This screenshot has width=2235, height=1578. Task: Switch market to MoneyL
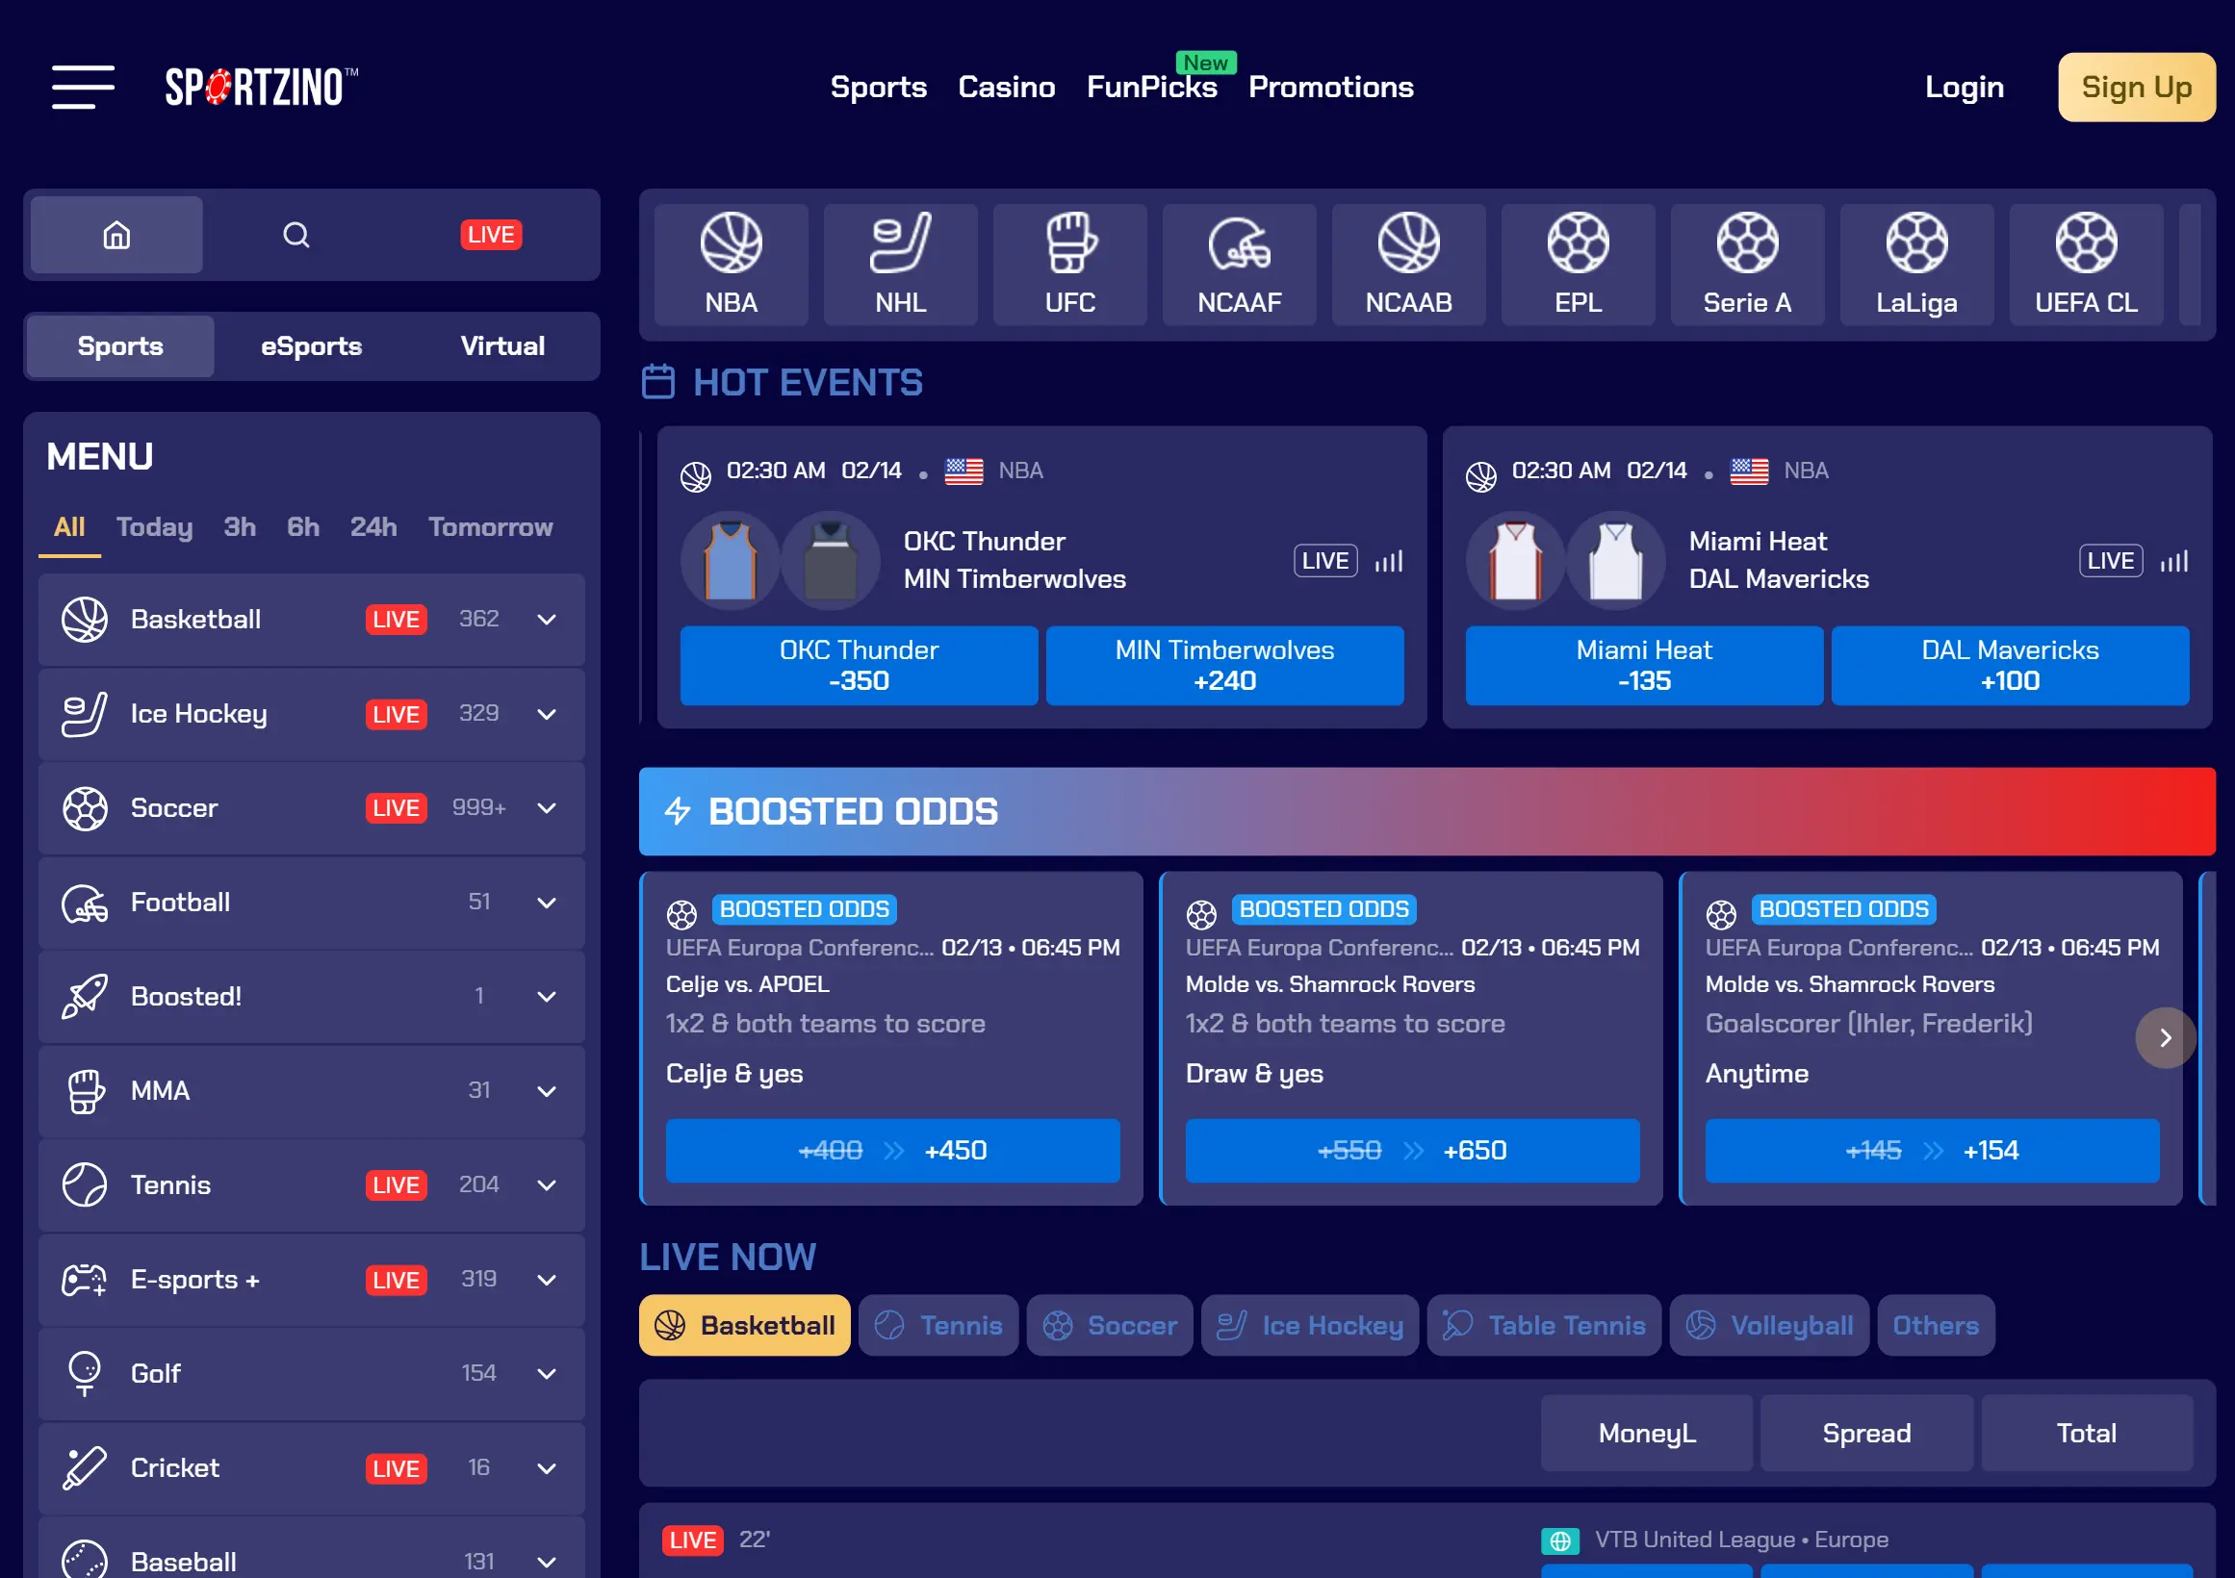[1646, 1433]
